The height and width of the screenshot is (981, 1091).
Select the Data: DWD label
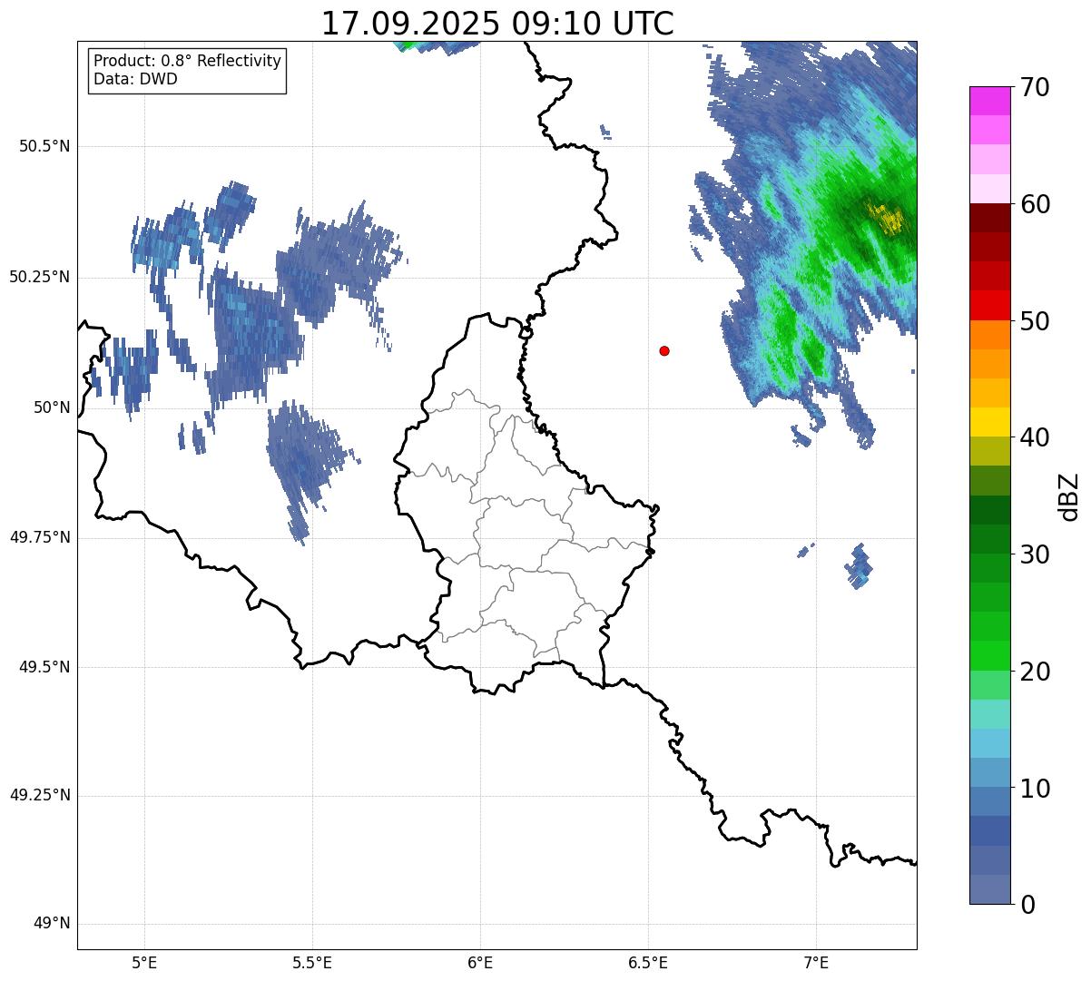coord(135,79)
